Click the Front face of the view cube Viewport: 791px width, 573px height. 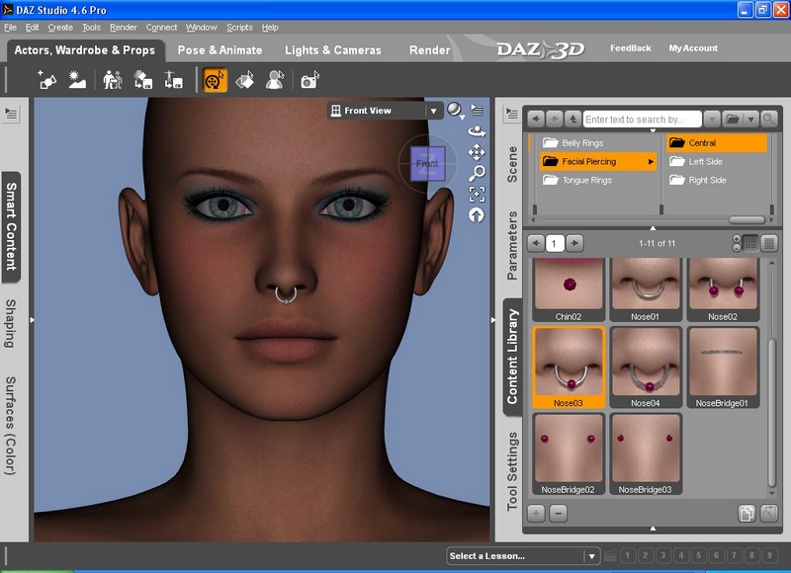pyautogui.click(x=427, y=163)
